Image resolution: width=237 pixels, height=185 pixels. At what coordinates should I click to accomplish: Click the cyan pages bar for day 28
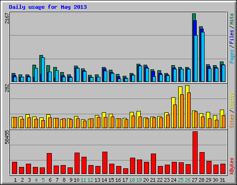point(203,57)
